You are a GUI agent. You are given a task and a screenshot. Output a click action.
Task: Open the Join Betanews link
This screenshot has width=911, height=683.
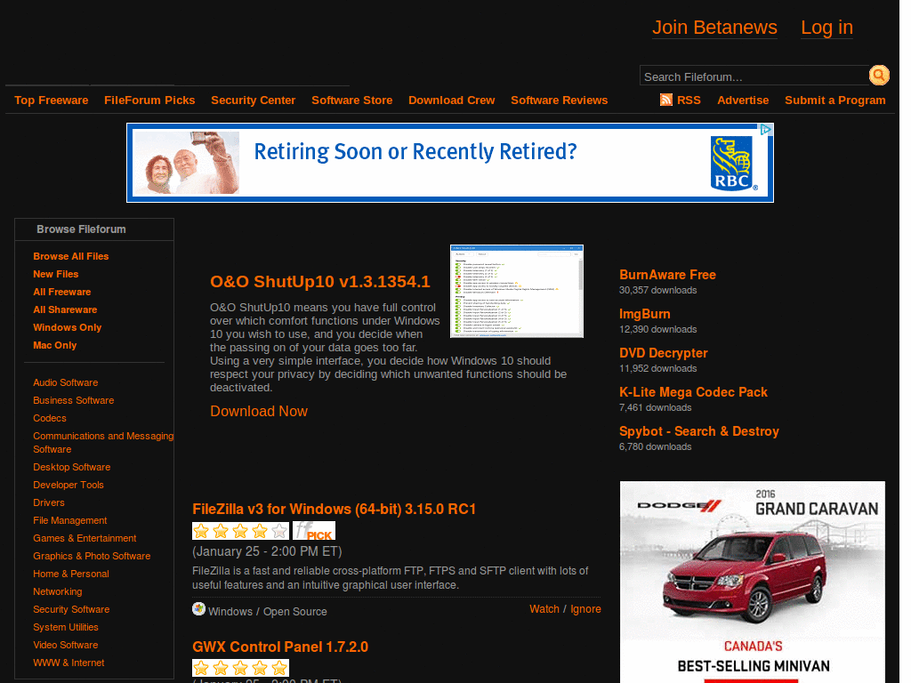point(714,28)
